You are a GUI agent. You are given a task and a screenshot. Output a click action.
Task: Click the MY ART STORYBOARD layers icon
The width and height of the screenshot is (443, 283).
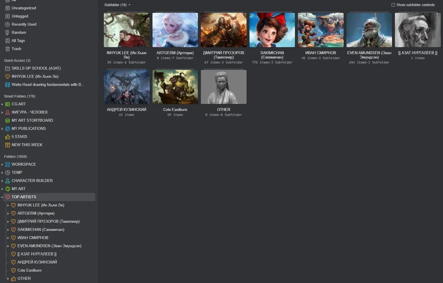[8, 120]
